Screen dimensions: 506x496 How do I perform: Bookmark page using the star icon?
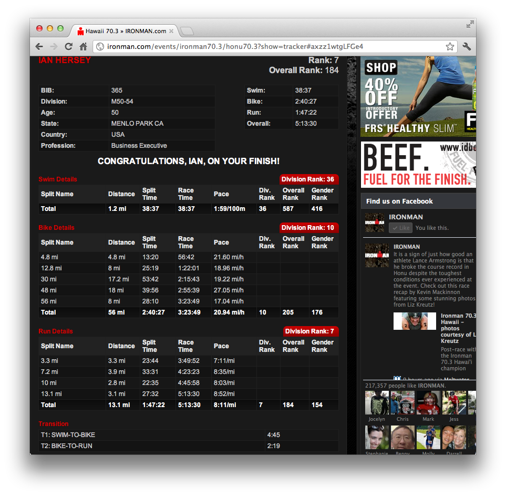click(x=450, y=46)
